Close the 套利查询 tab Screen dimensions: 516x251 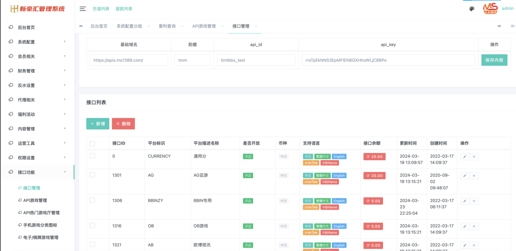pos(182,27)
